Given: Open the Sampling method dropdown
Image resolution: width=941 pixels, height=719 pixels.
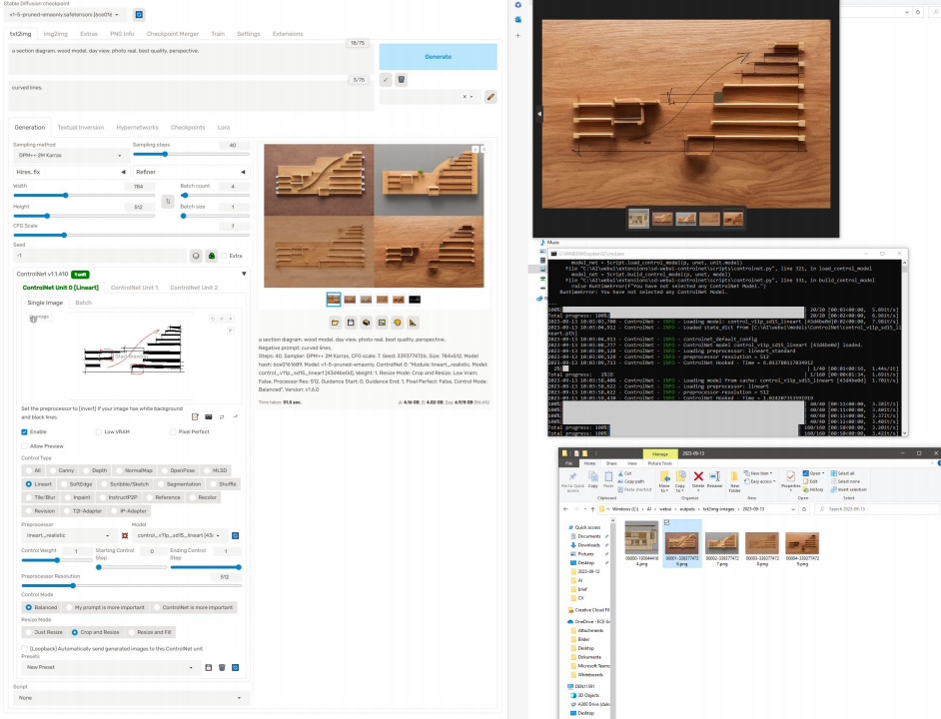Looking at the screenshot, I should click(67, 156).
